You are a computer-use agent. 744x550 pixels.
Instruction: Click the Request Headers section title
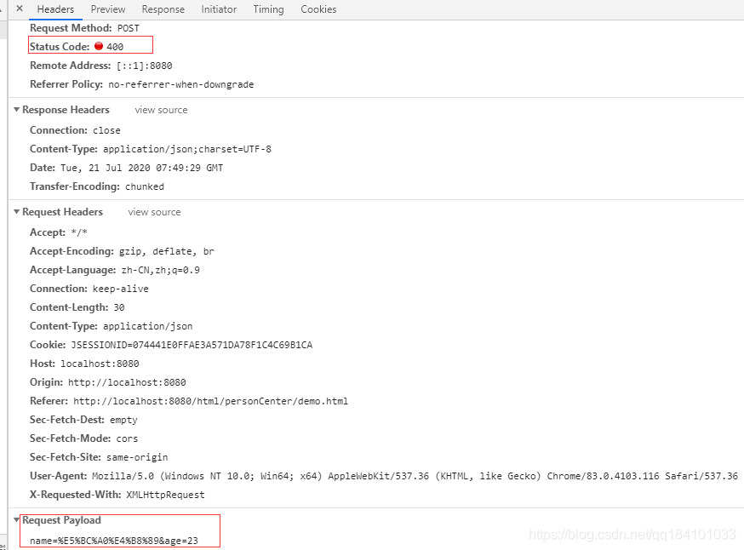click(63, 212)
